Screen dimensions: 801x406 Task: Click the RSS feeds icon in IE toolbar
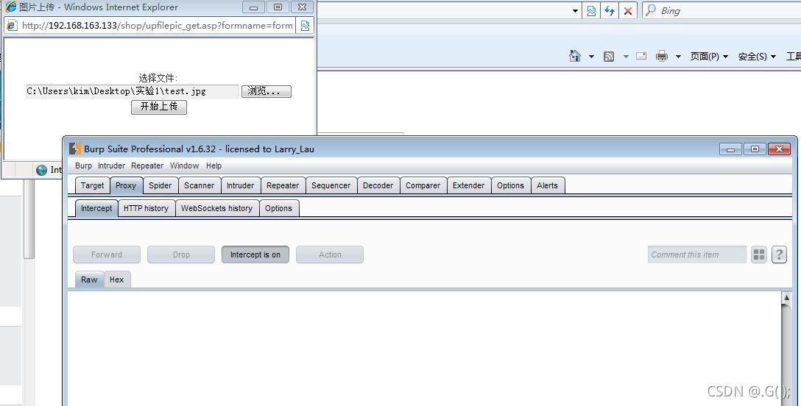(x=608, y=57)
